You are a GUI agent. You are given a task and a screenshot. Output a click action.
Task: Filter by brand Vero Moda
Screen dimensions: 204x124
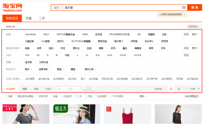point(30,34)
